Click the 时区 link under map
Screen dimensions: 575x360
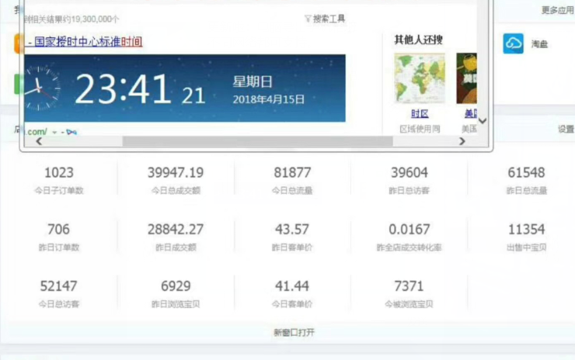[419, 113]
